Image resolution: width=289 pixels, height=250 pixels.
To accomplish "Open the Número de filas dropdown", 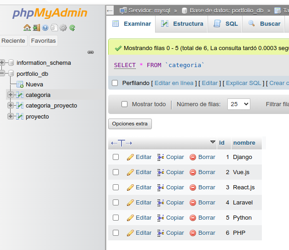I will coord(239,104).
